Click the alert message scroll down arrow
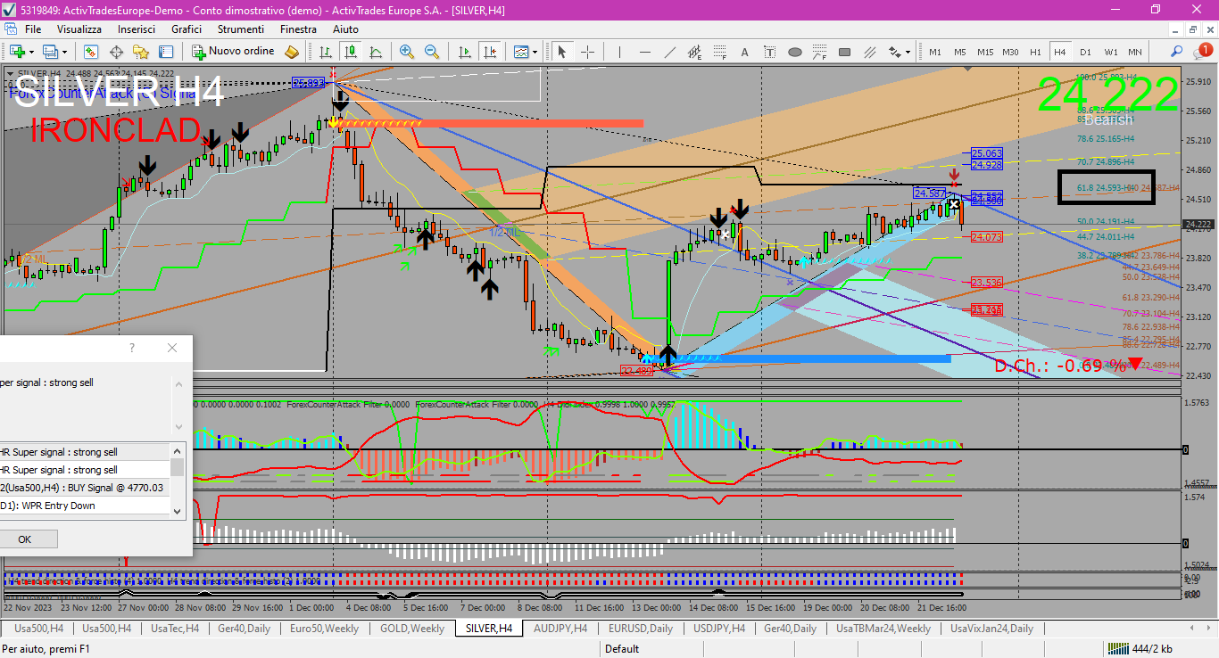1219x658 pixels. [178, 427]
